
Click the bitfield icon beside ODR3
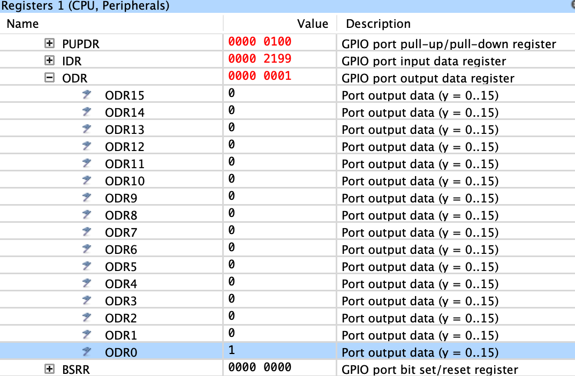87,300
